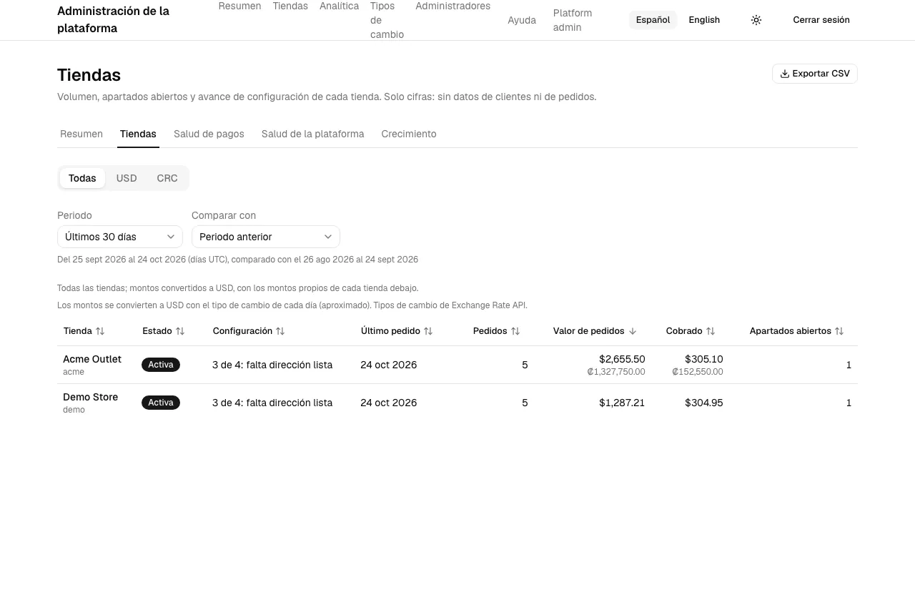Select the Tiendas sub-tab
Image resolution: width=915 pixels, height=615 pixels.
pyautogui.click(x=138, y=134)
